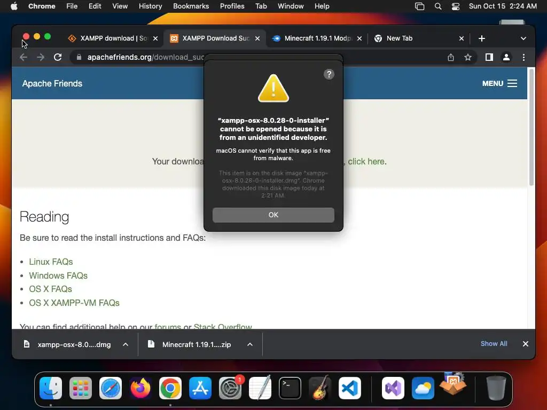Image resolution: width=547 pixels, height=410 pixels.
Task: Close the New Tab tab
Action: click(461, 38)
